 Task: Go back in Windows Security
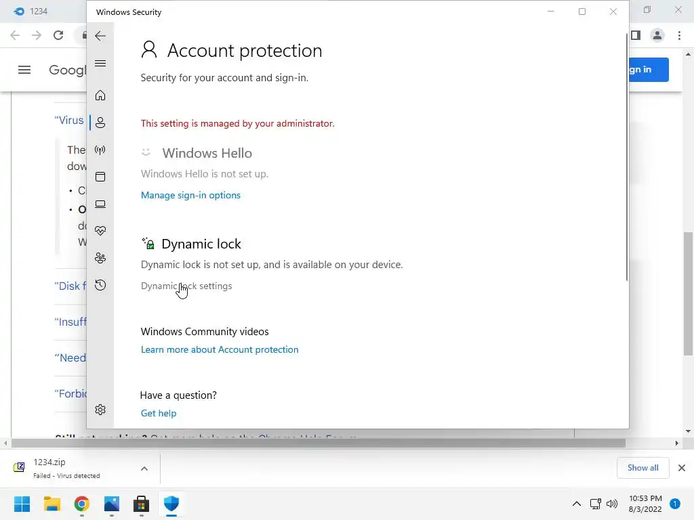click(x=100, y=36)
